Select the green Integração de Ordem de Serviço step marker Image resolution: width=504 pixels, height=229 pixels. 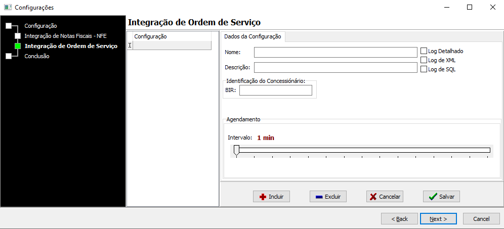[18, 46]
